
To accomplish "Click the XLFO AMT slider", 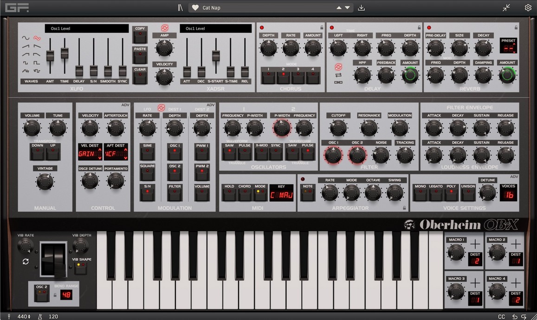I will point(50,56).
